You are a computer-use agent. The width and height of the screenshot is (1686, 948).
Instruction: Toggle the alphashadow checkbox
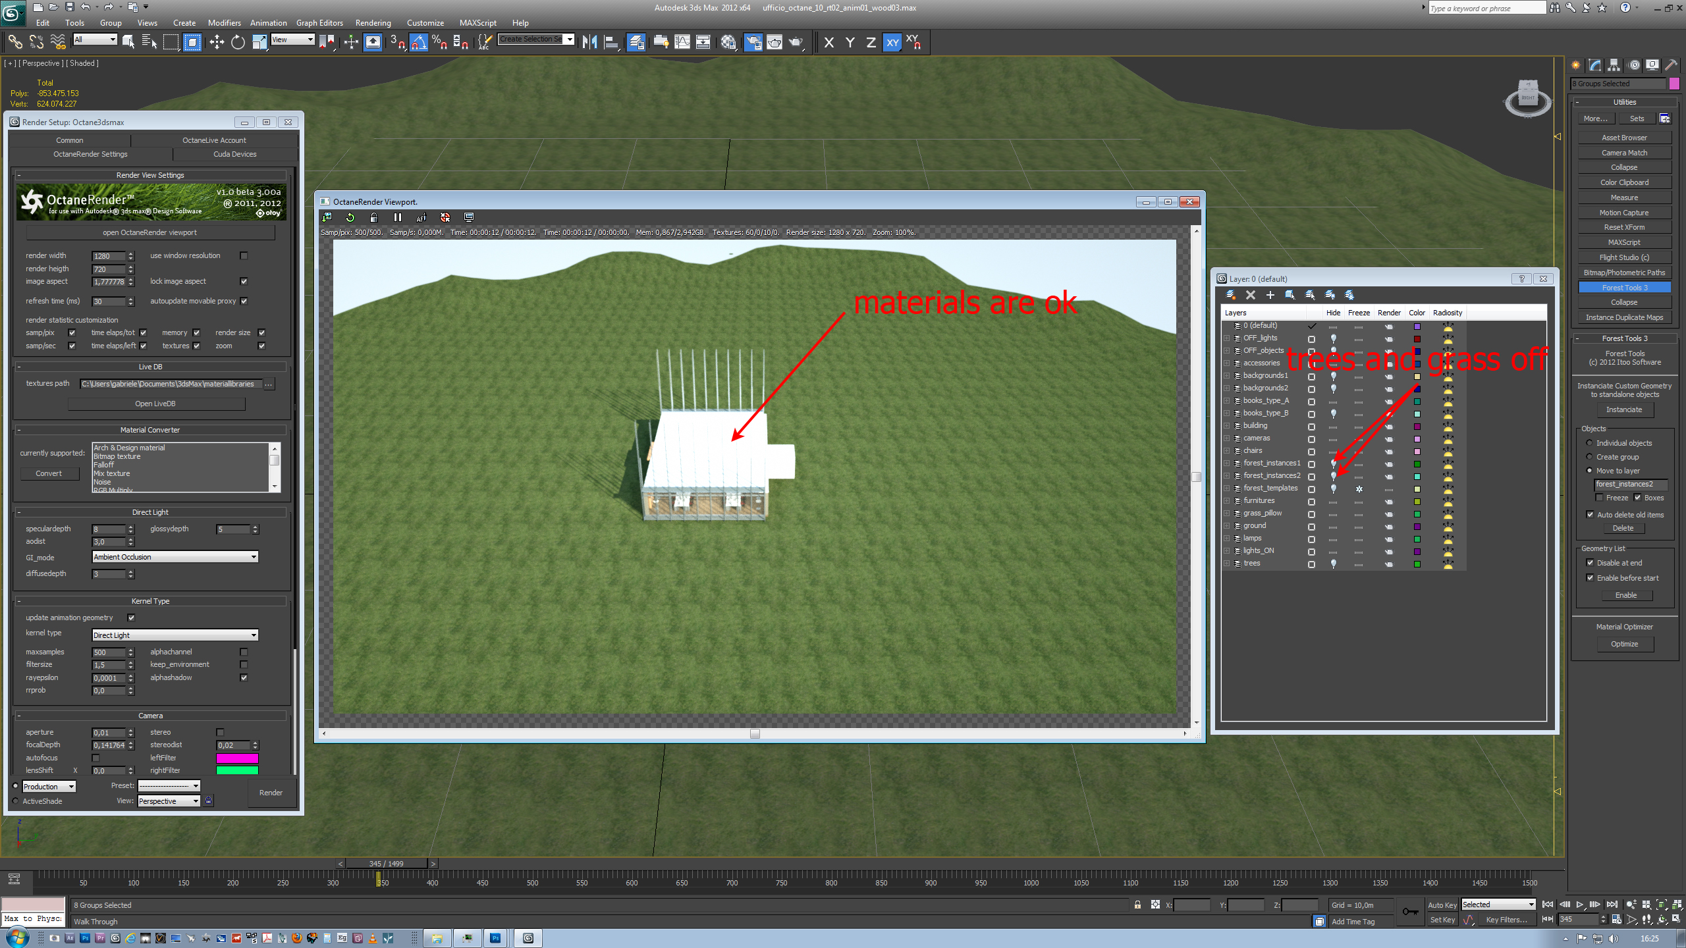point(244,677)
